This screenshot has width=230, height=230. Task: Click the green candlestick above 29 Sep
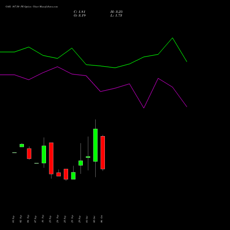coord(80,163)
